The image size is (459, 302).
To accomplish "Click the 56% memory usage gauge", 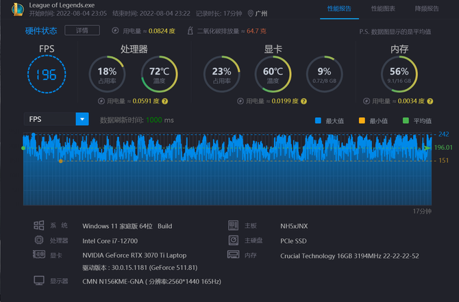I will tap(399, 75).
